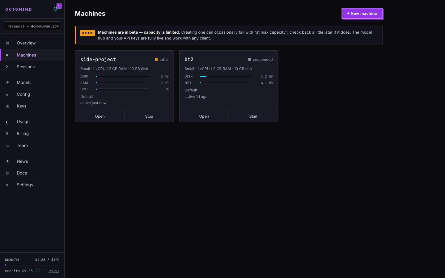Viewport: 445px width, 278px height.
Task: Click the "active just now" text
Action: pyautogui.click(x=93, y=103)
